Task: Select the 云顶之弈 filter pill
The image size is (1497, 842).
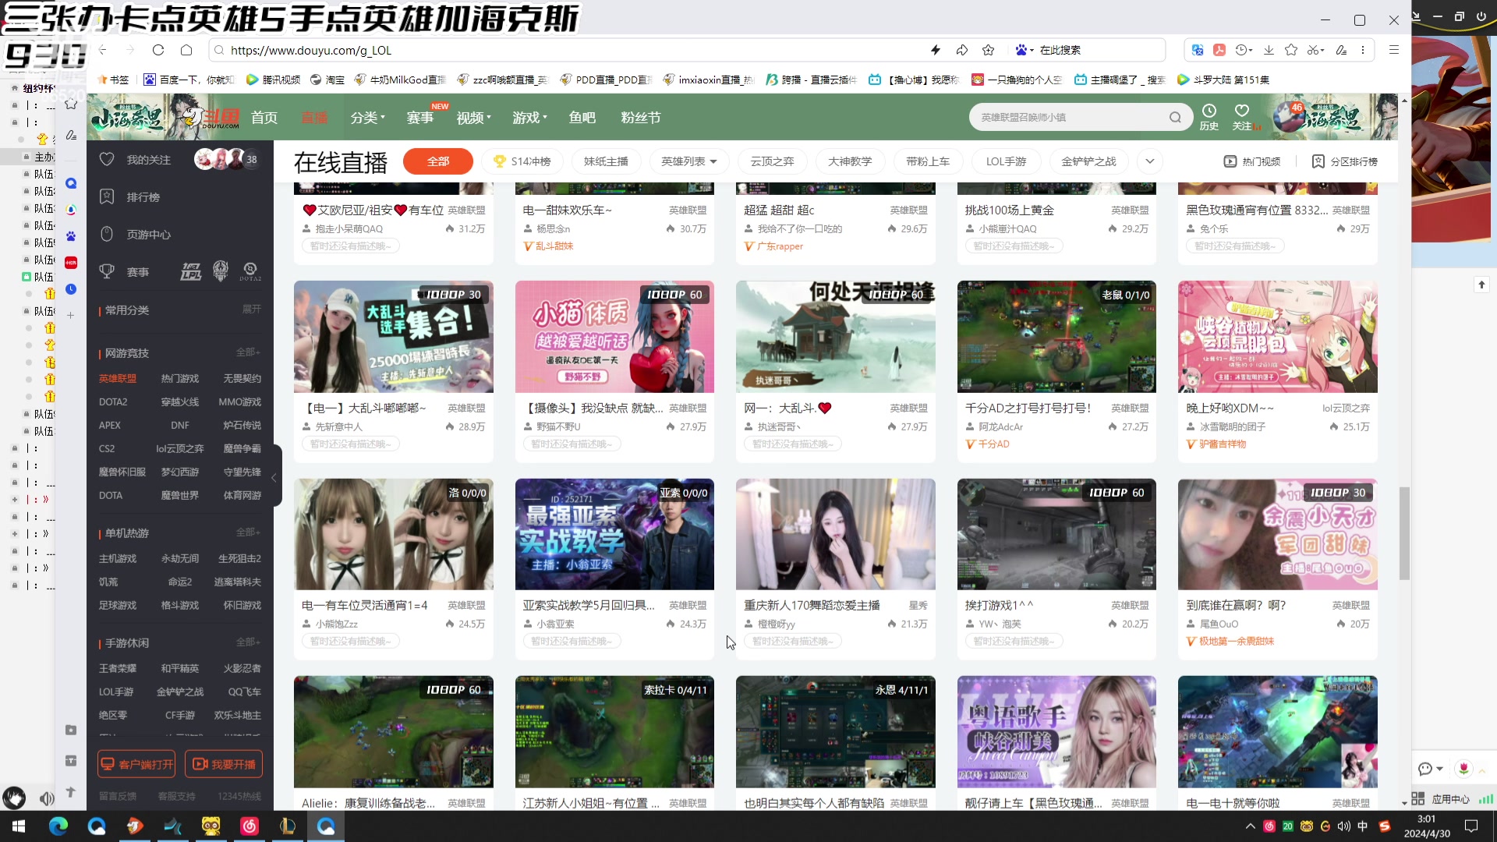Action: click(772, 161)
